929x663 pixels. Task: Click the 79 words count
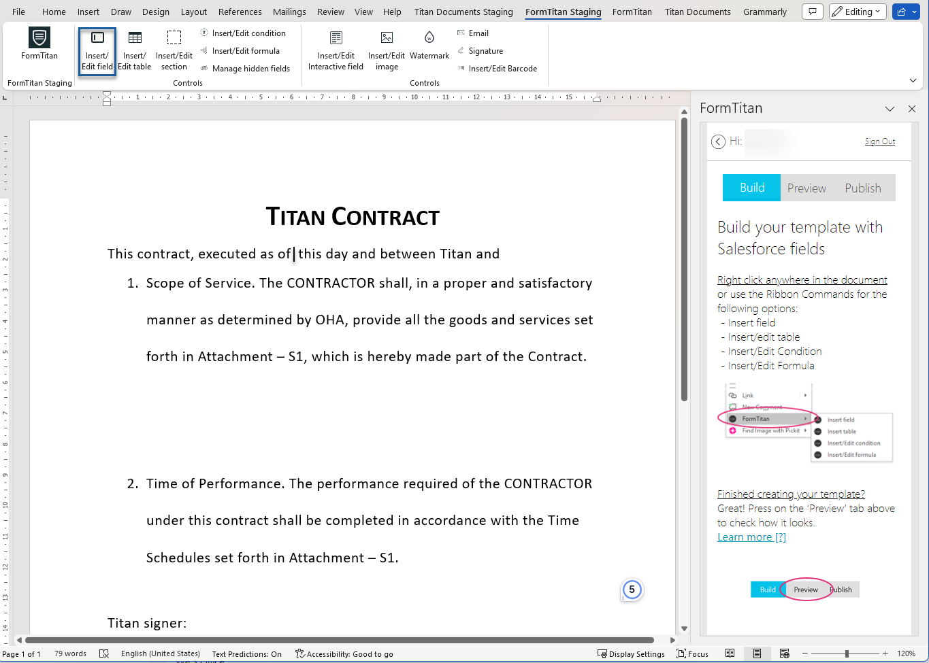point(70,654)
